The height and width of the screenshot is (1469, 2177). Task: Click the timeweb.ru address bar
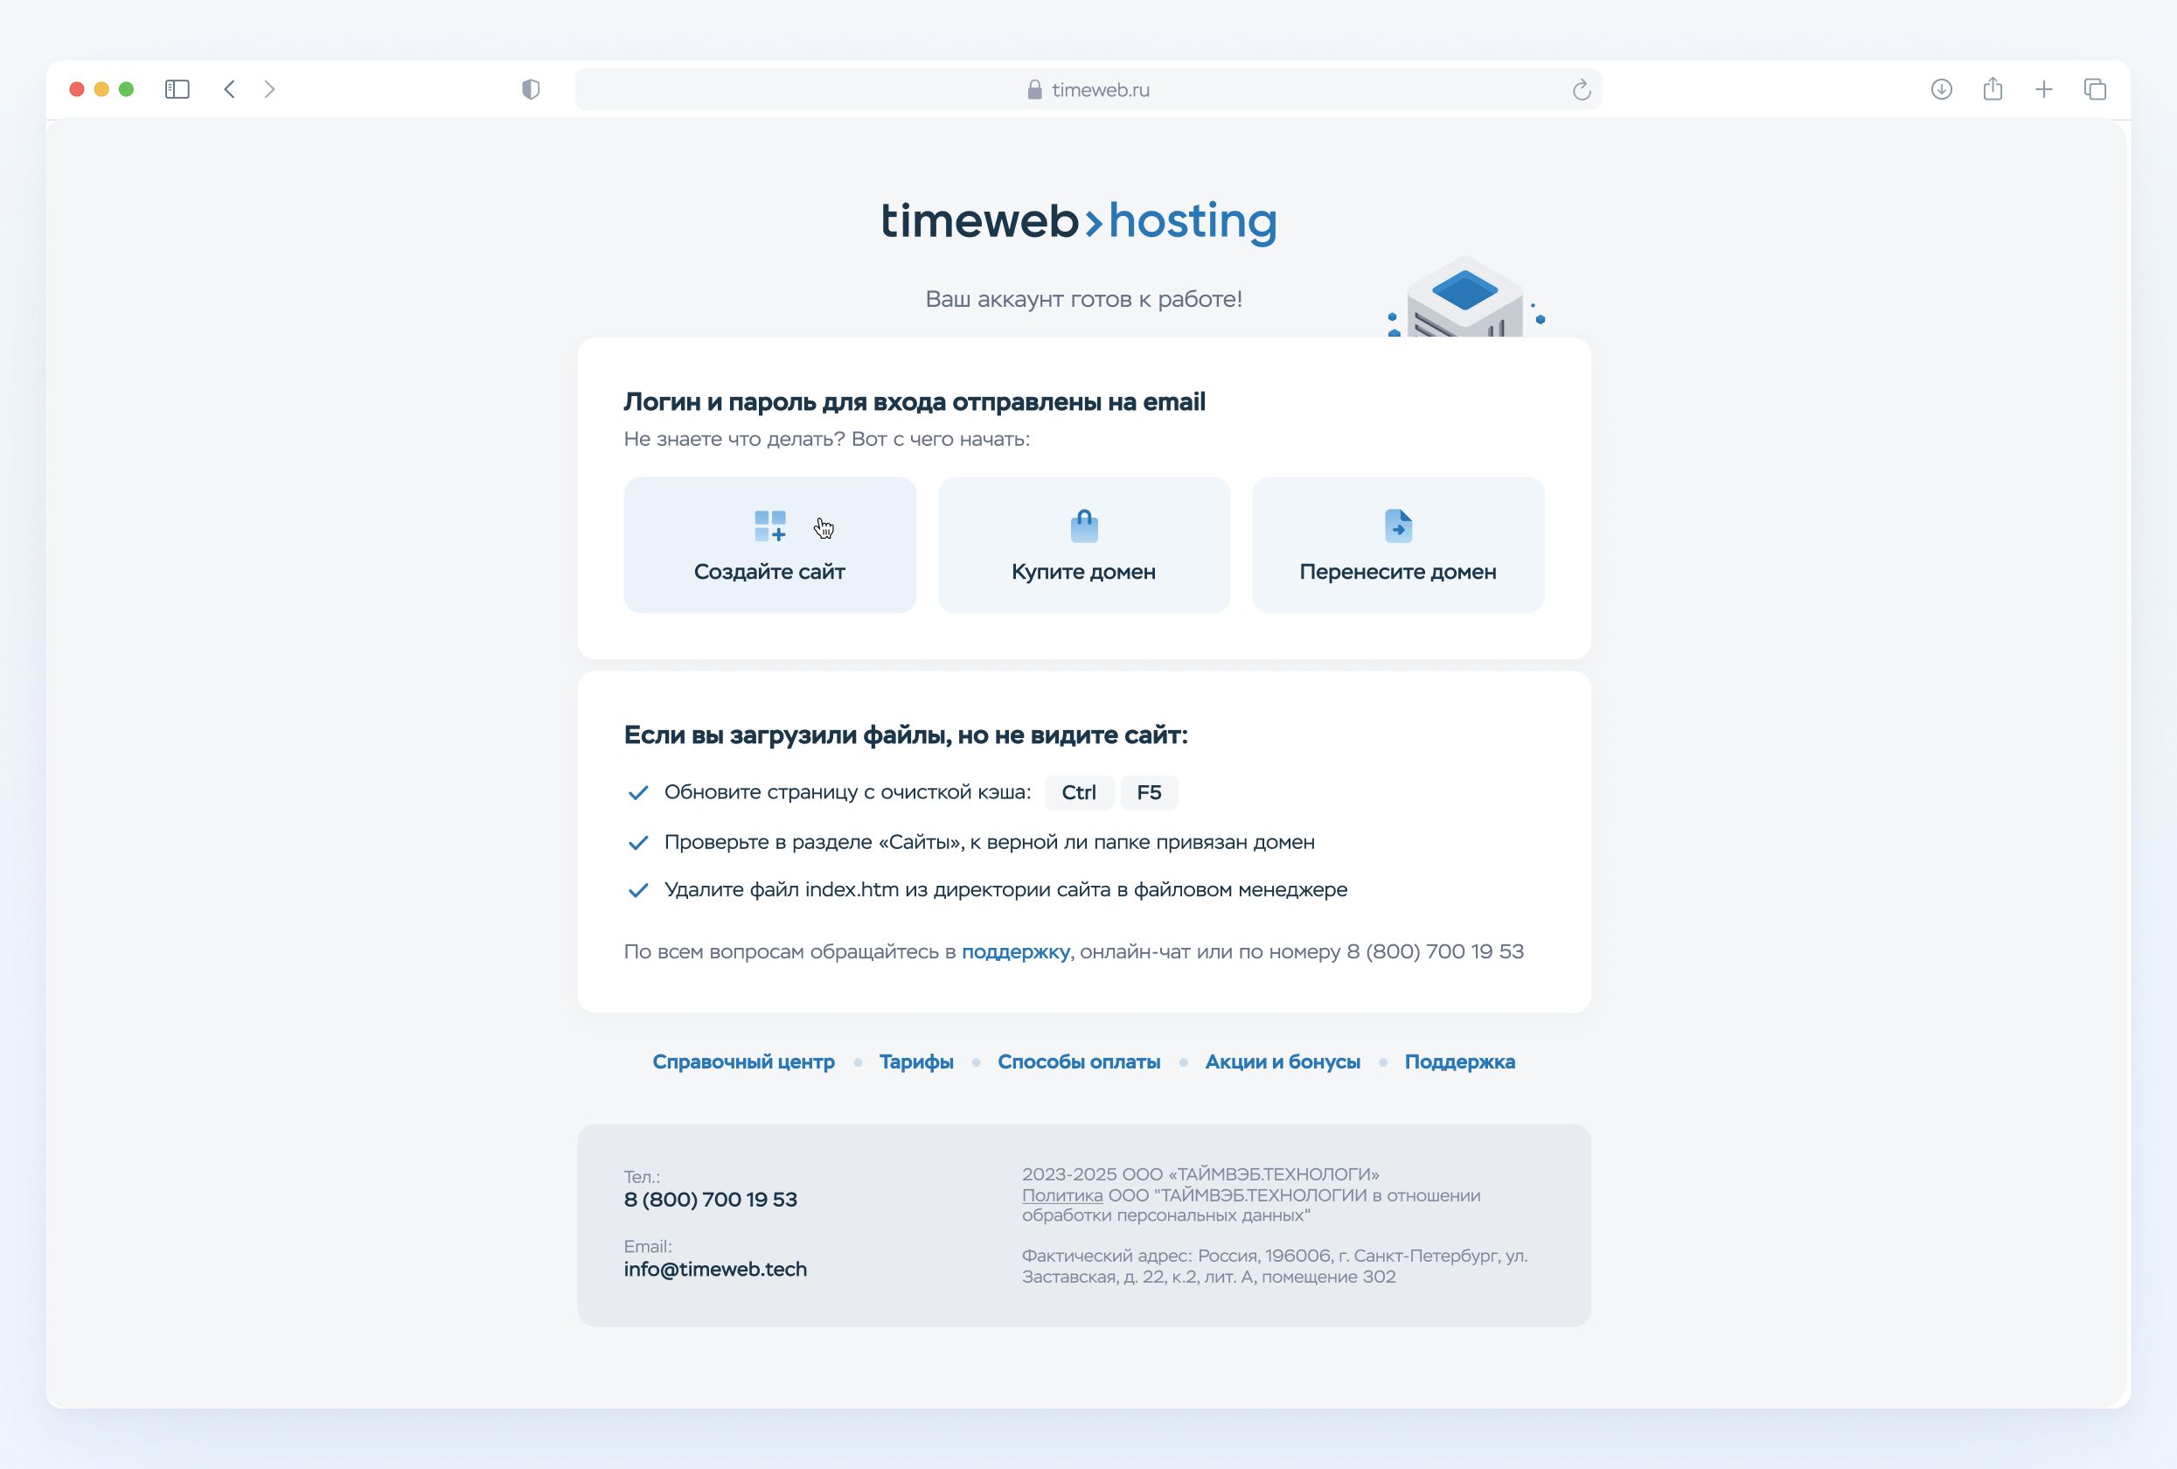pos(1087,90)
